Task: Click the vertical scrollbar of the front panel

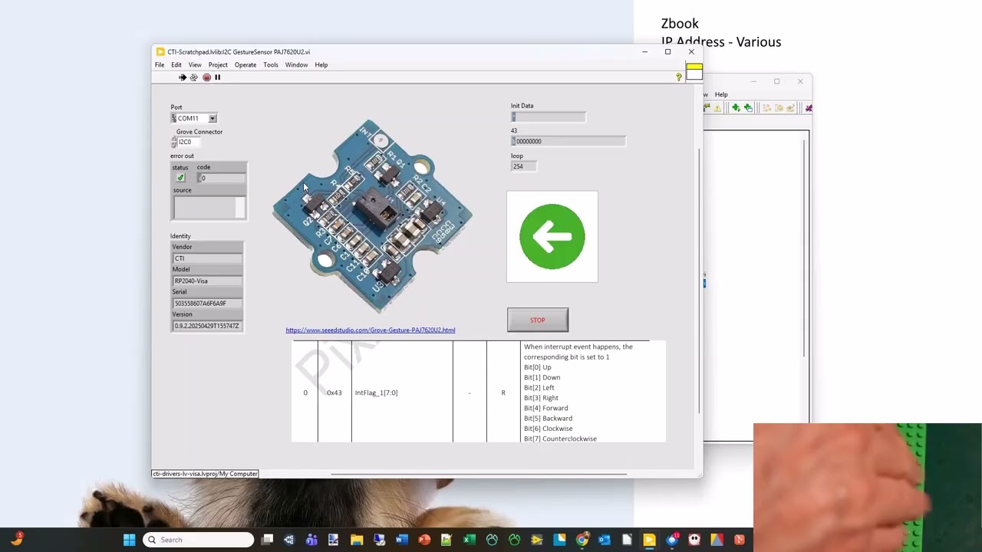Action: (x=699, y=280)
